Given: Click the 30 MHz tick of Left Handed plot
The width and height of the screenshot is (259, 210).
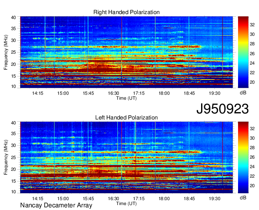Looking at the screenshot, I should [13, 146].
